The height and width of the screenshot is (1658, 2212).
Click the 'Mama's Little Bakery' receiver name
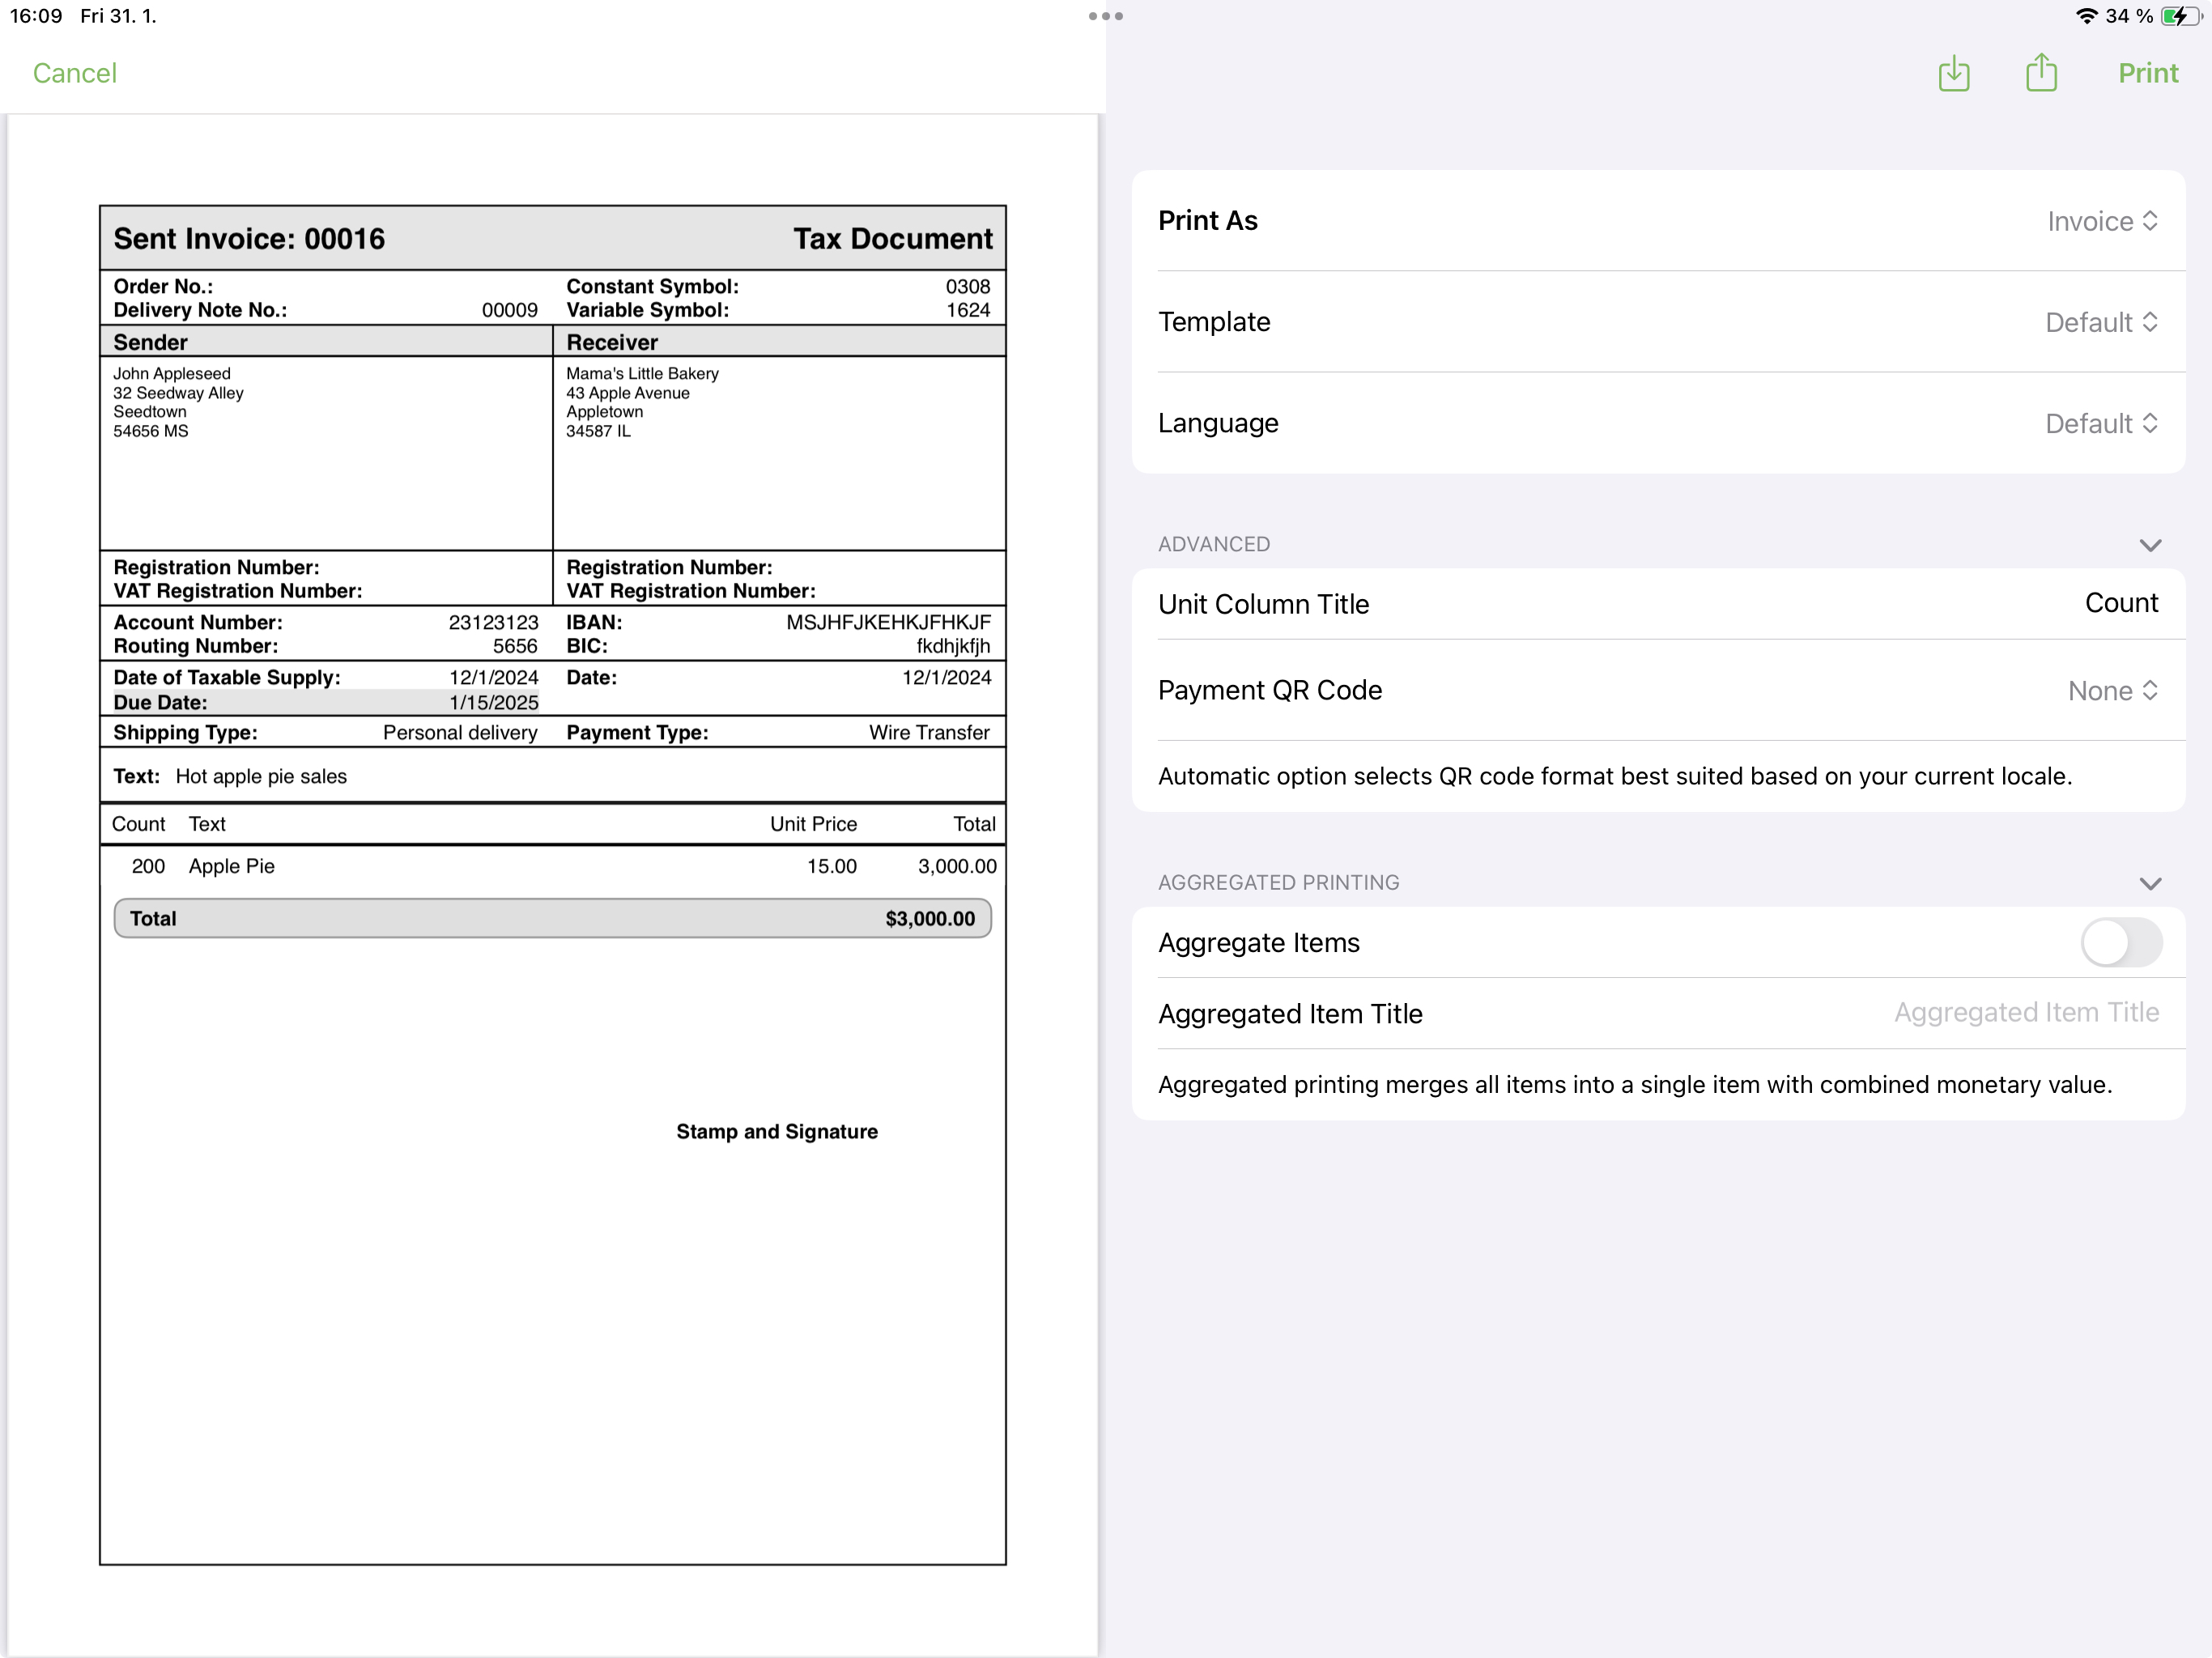pos(642,373)
